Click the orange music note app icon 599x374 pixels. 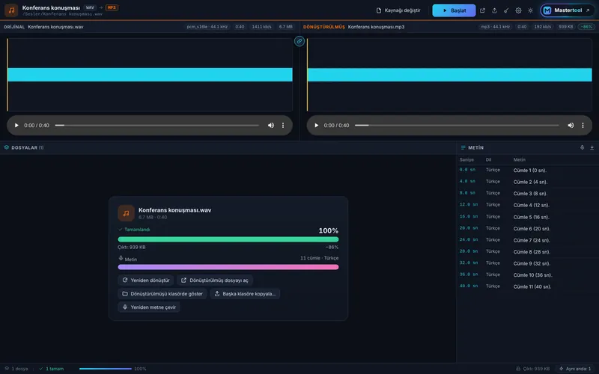coord(11,10)
